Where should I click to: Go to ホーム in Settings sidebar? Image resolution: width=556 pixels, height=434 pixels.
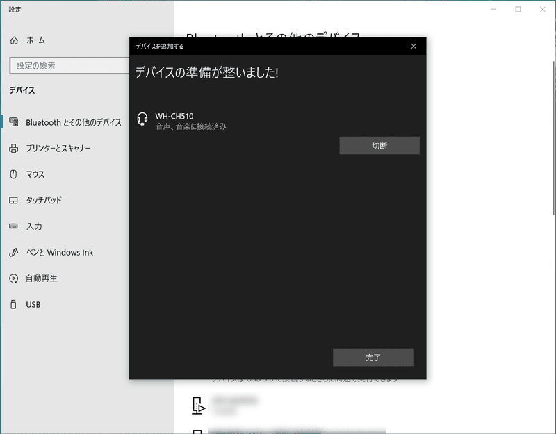[35, 40]
